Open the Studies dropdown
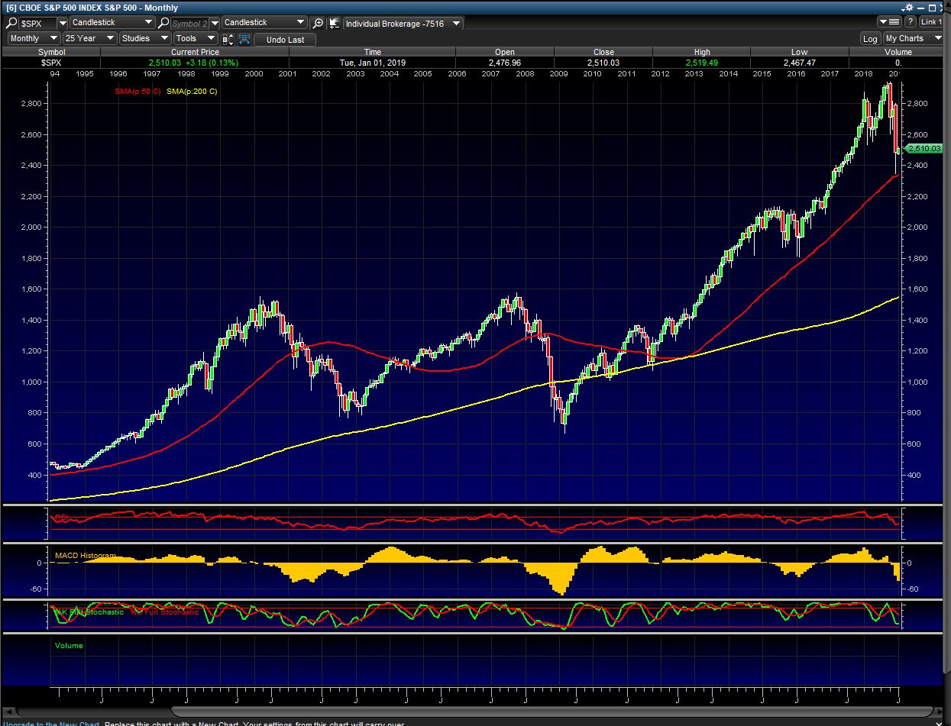The height and width of the screenshot is (726, 951). 145,38
